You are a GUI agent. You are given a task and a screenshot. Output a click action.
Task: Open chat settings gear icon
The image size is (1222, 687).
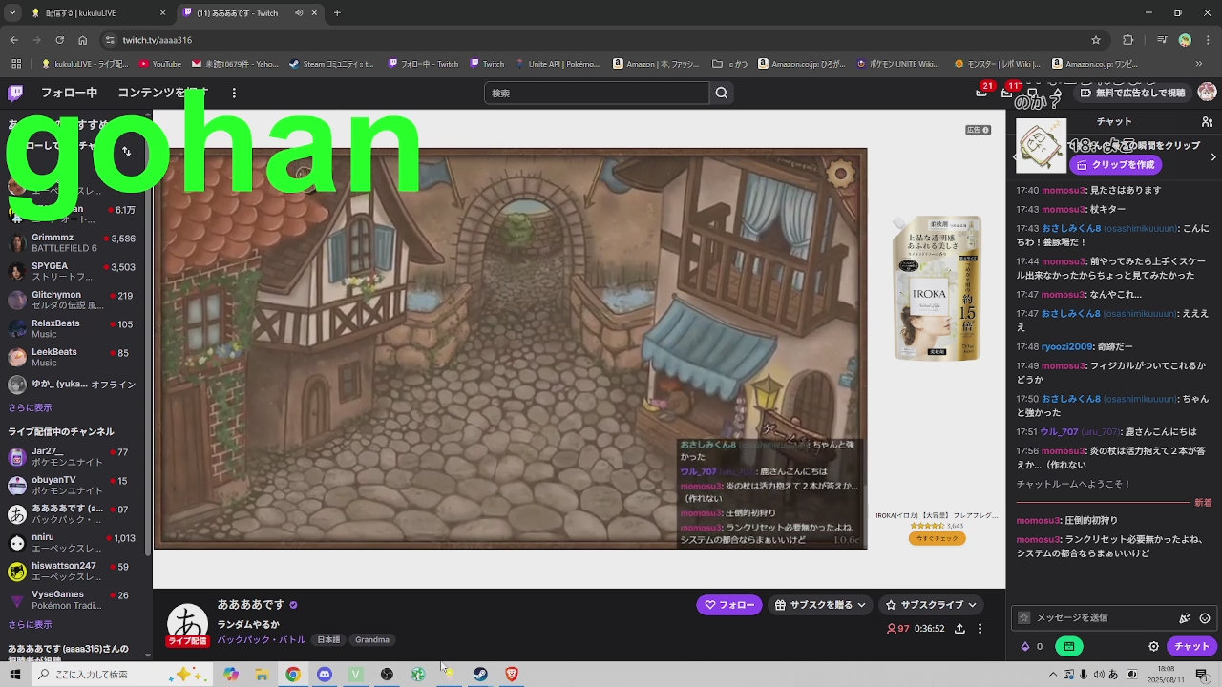[1153, 647]
